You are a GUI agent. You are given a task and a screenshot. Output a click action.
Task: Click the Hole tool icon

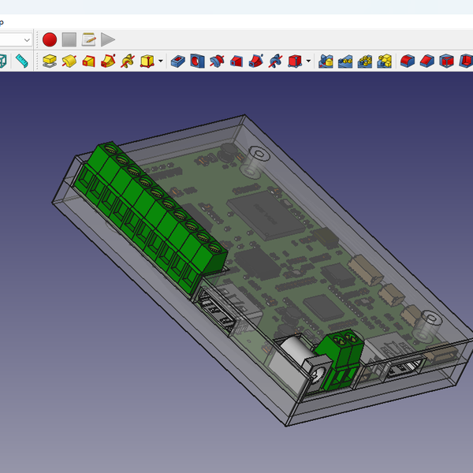pyautogui.click(x=197, y=61)
